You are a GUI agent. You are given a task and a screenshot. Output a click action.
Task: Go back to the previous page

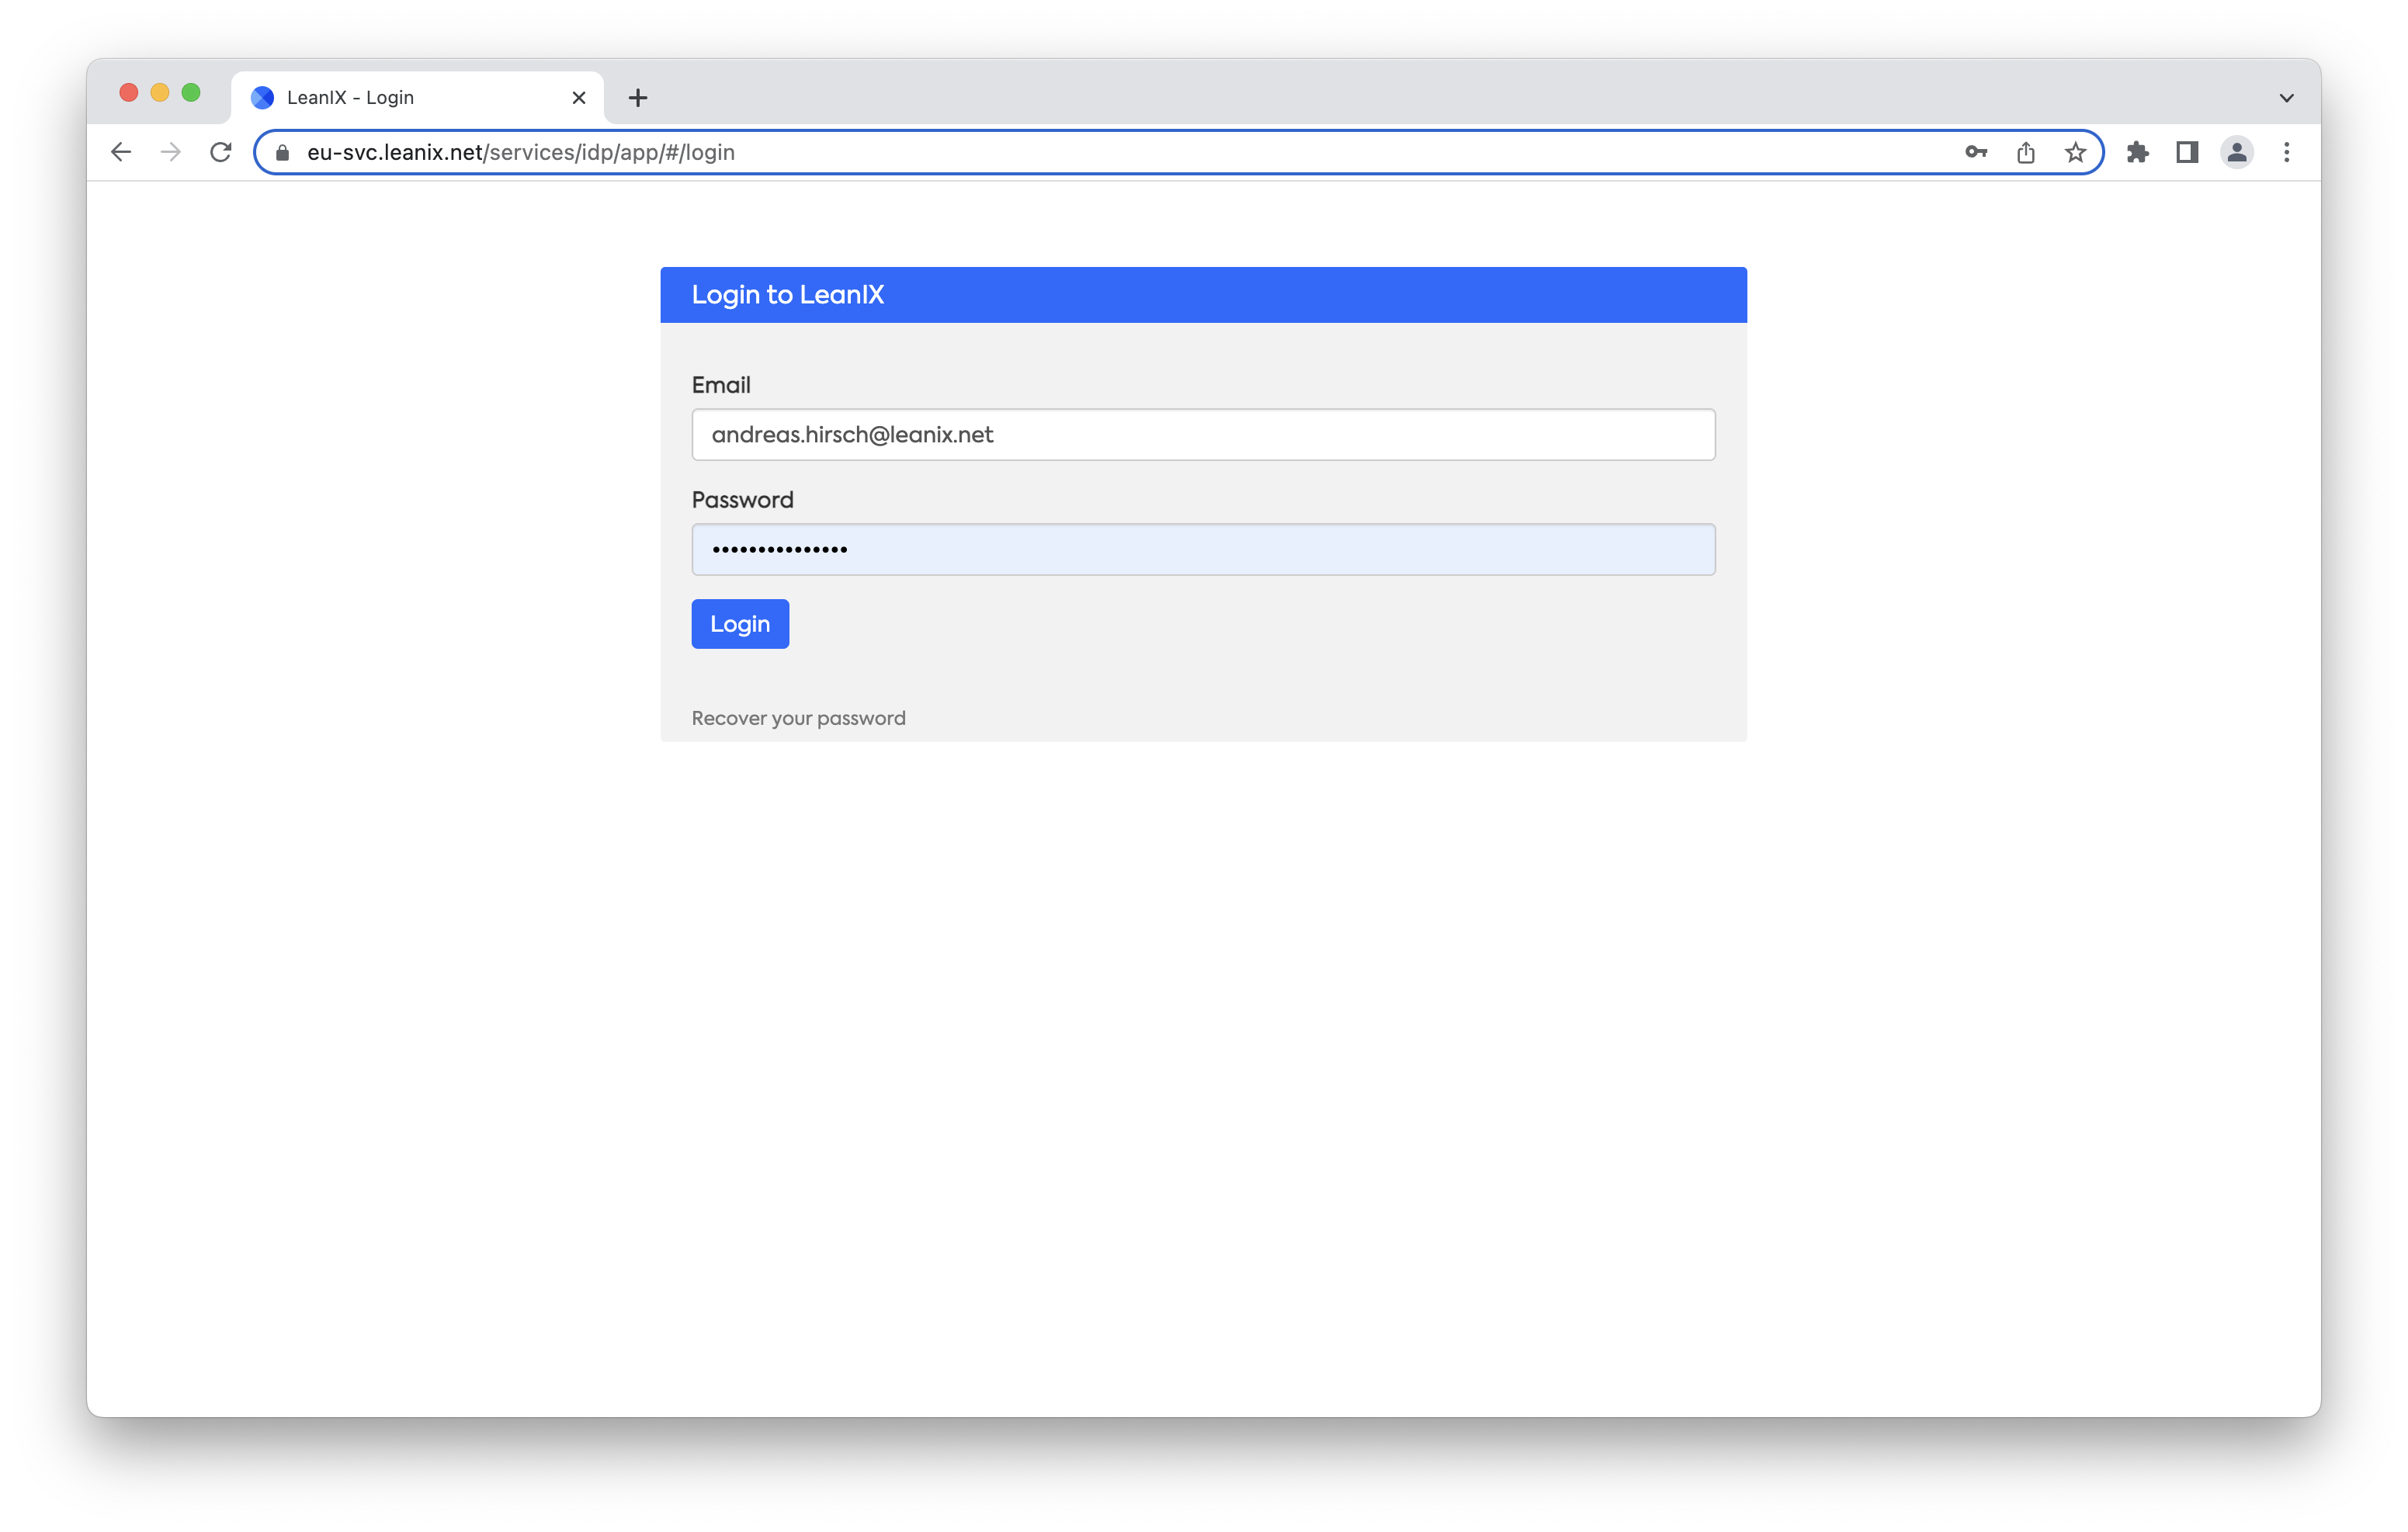[x=121, y=152]
